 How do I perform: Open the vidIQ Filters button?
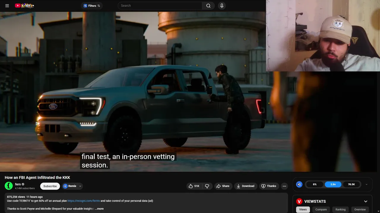point(92,6)
